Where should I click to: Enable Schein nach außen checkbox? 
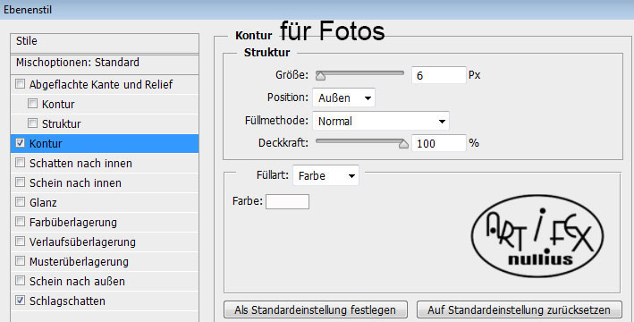tap(20, 281)
